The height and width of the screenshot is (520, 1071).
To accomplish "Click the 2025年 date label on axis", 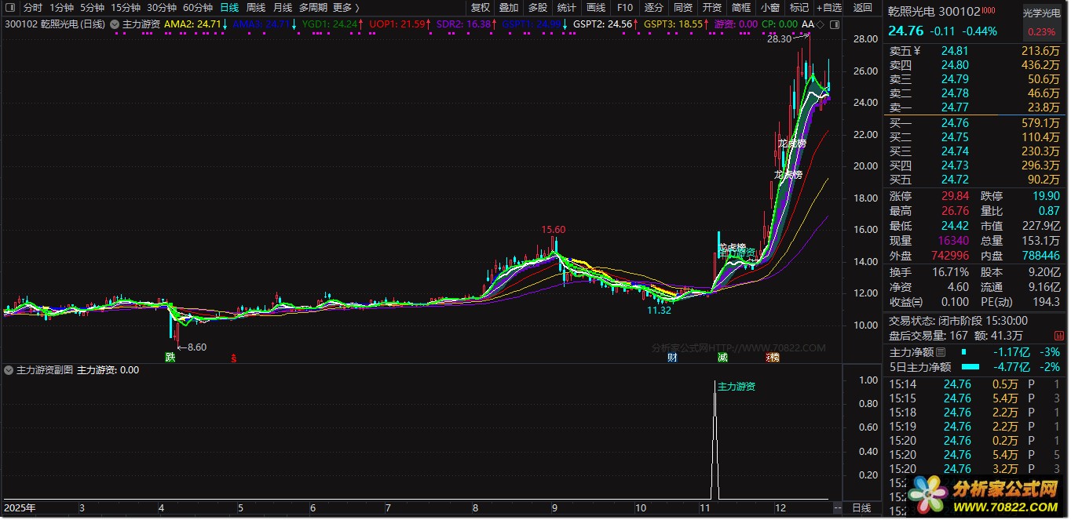I will pyautogui.click(x=20, y=508).
